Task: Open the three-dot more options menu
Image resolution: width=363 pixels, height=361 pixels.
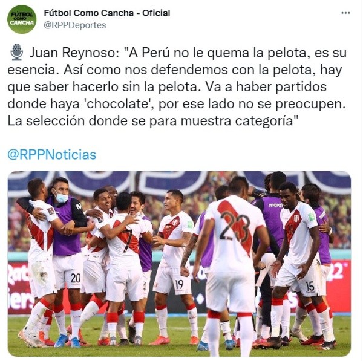Action: point(345,13)
